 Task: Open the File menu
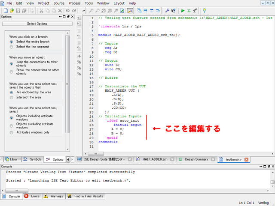(x=9, y=3)
